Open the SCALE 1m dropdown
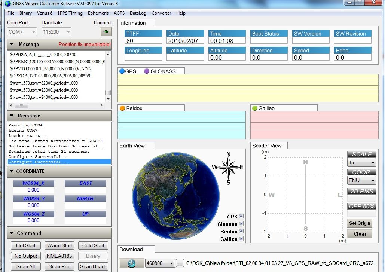This screenshot has height=272, width=385. tap(362, 162)
